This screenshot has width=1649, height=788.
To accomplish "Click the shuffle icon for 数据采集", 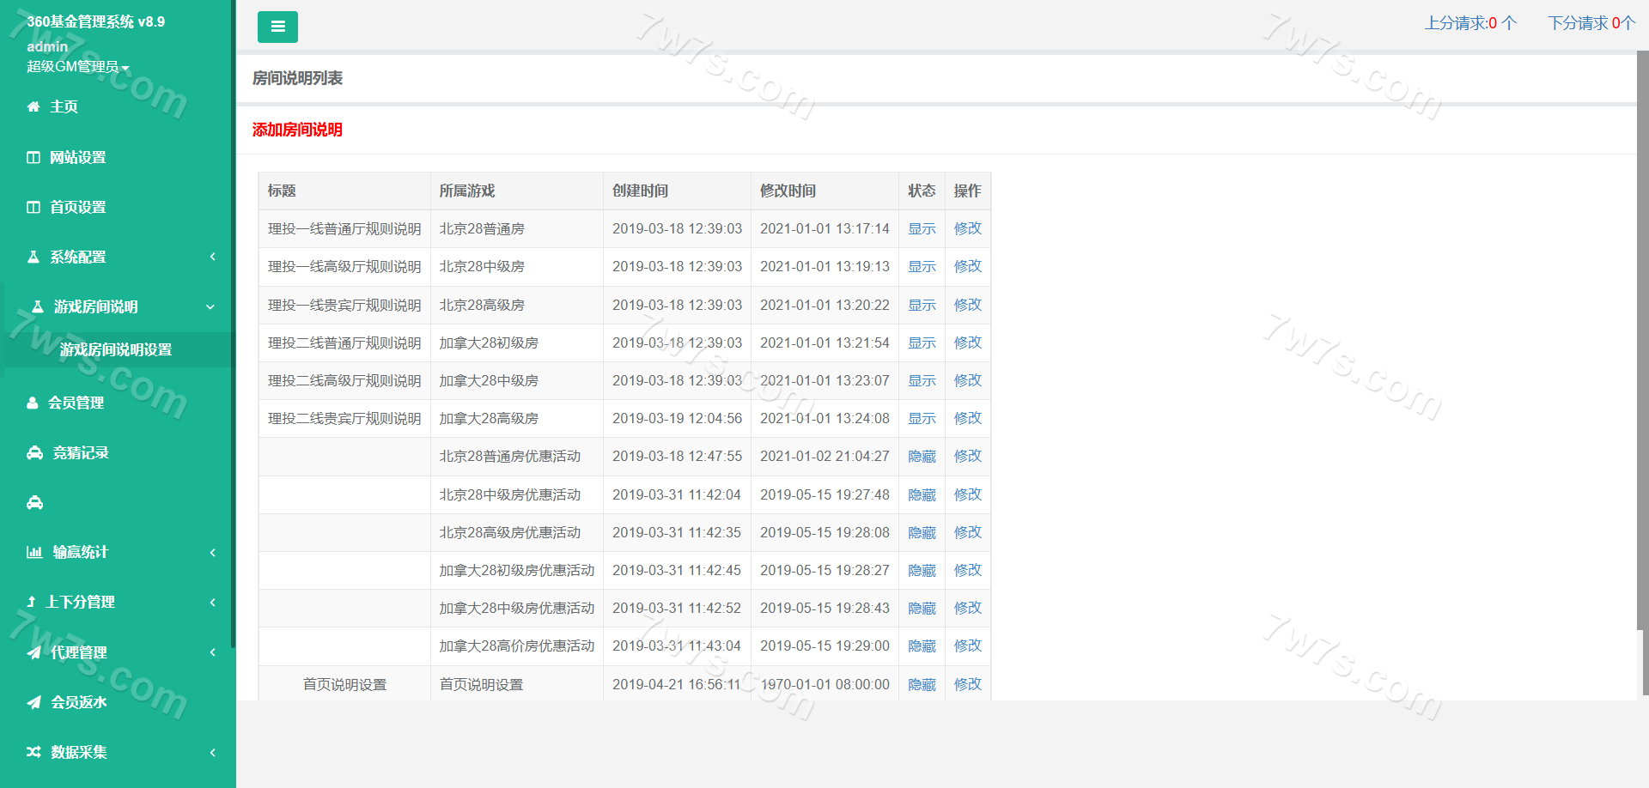I will (x=33, y=752).
